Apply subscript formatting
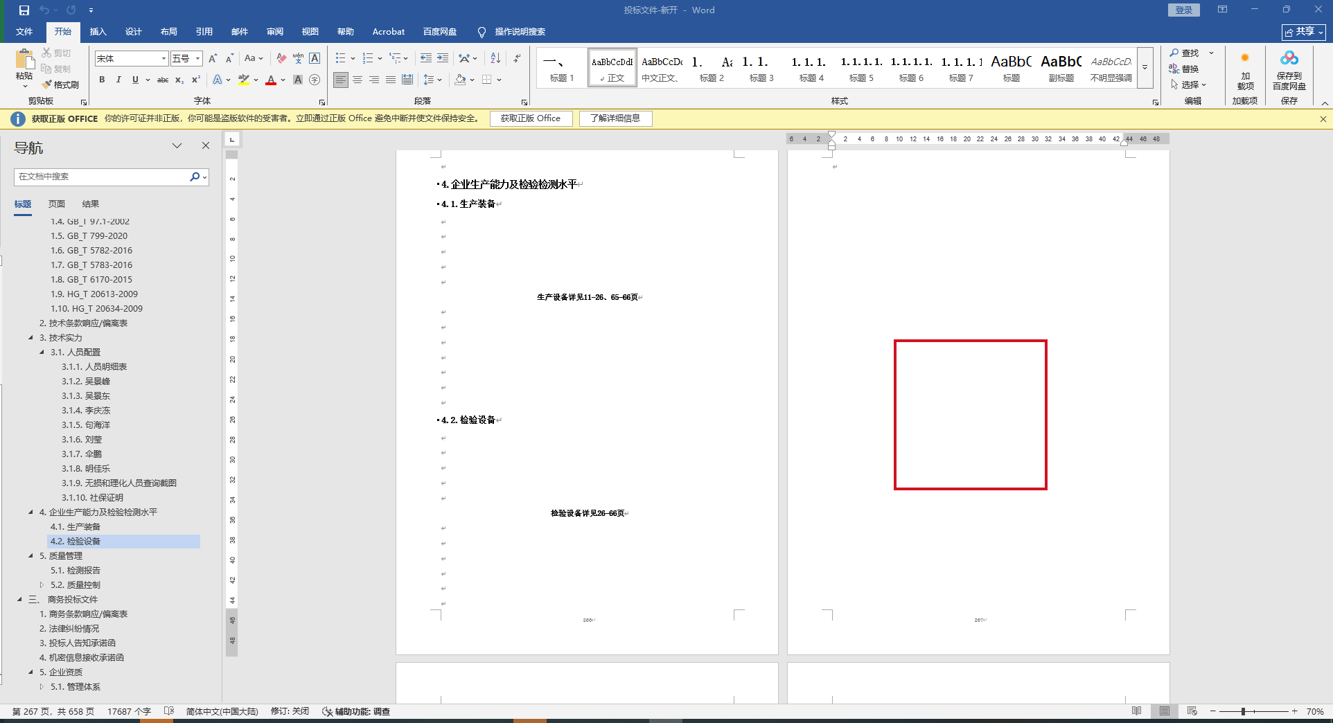 point(179,80)
